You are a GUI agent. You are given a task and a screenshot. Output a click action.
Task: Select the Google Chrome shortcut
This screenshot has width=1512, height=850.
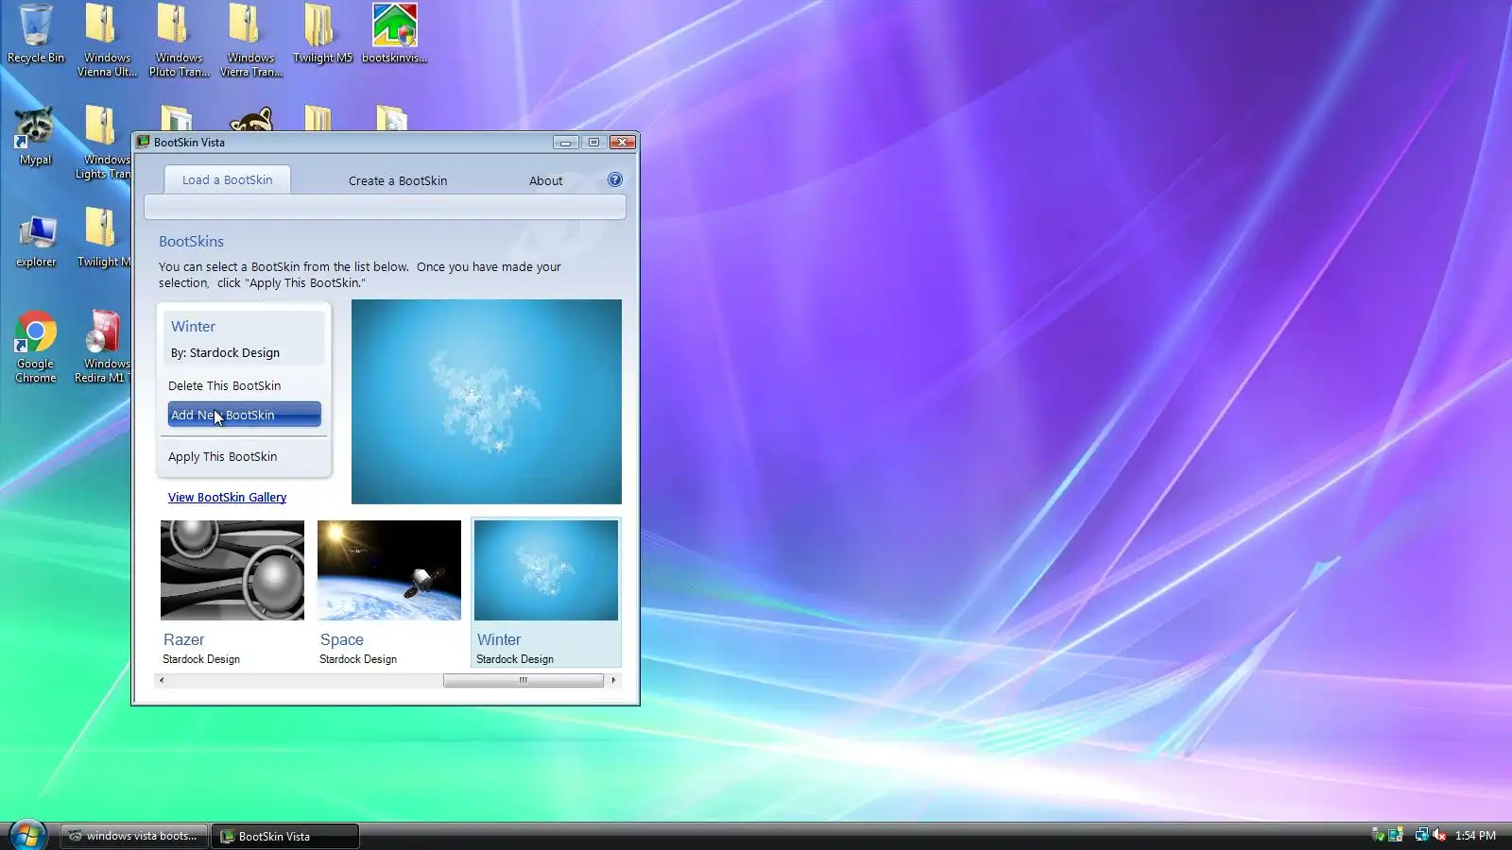coord(35,347)
